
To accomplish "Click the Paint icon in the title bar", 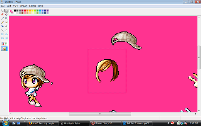I will (x=2, y=2).
